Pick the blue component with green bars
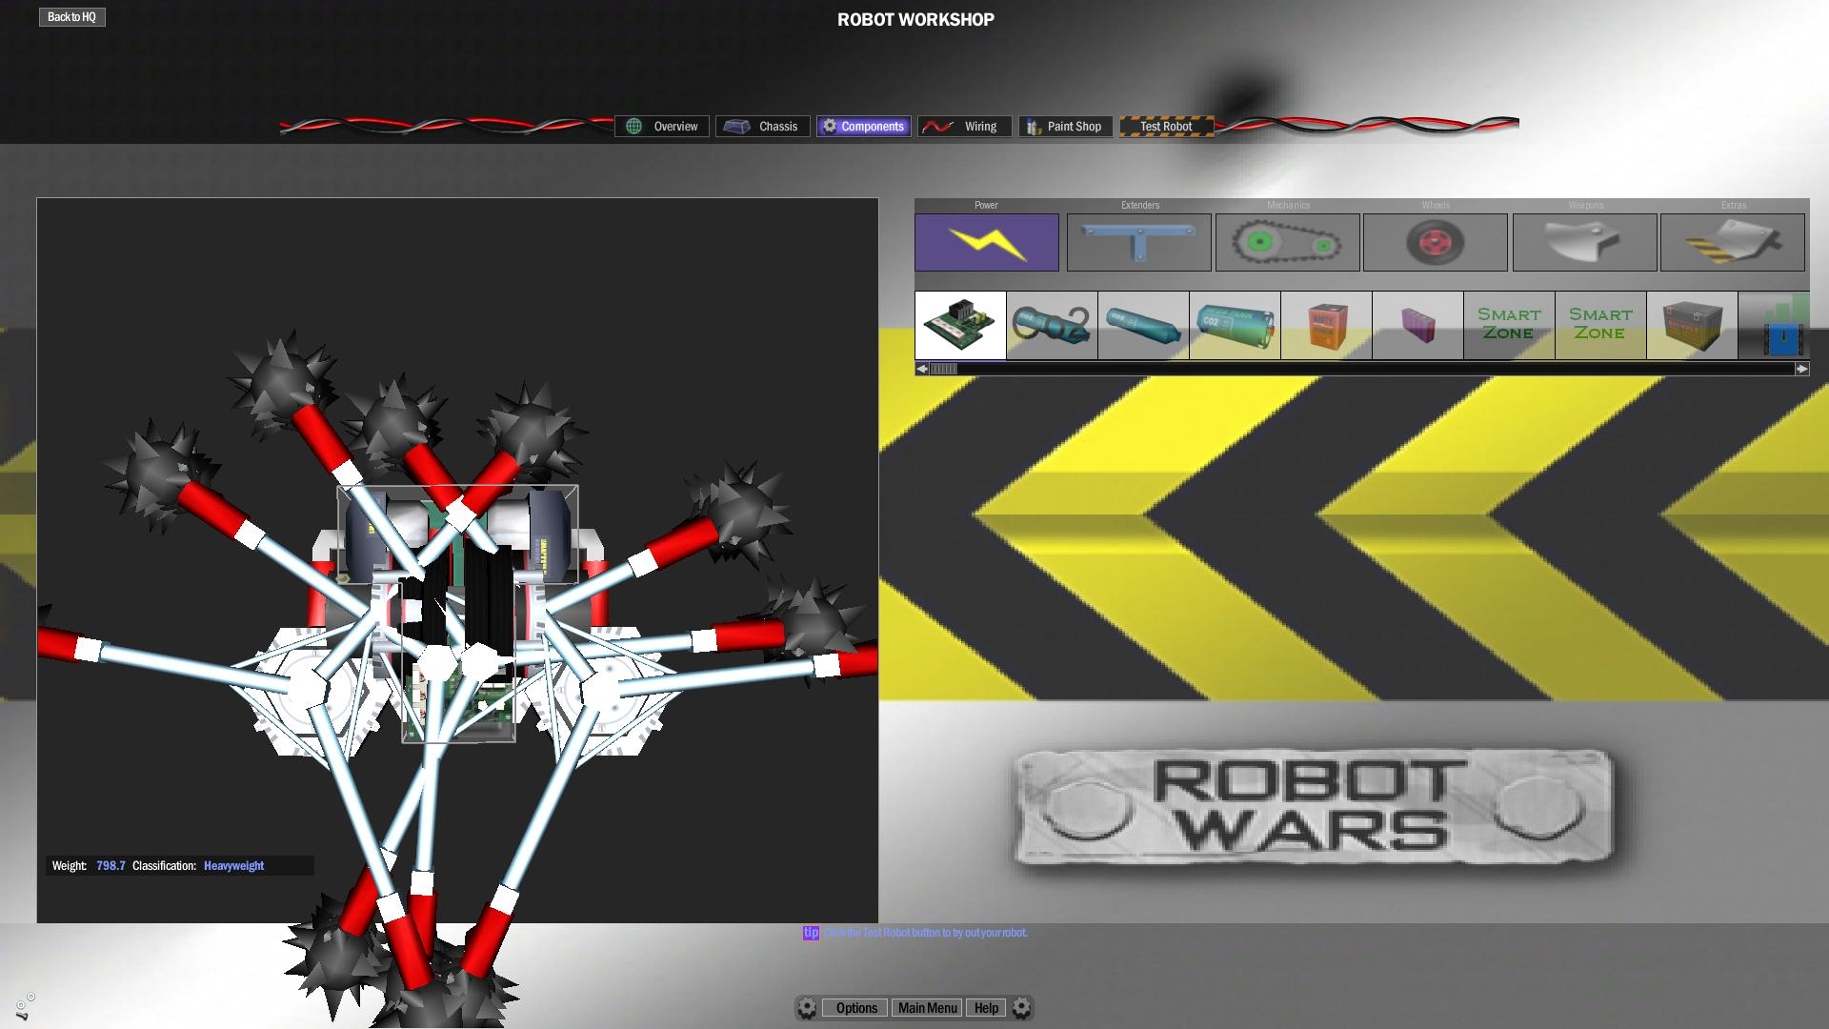The image size is (1829, 1029). pyautogui.click(x=1774, y=326)
